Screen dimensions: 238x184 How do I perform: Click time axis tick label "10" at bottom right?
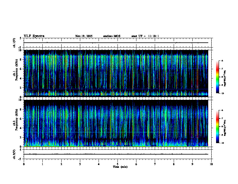tap(211, 164)
